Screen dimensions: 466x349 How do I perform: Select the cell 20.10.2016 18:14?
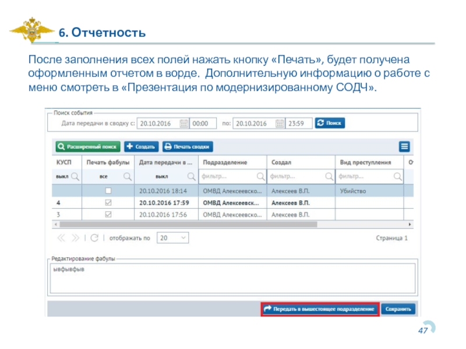166,191
